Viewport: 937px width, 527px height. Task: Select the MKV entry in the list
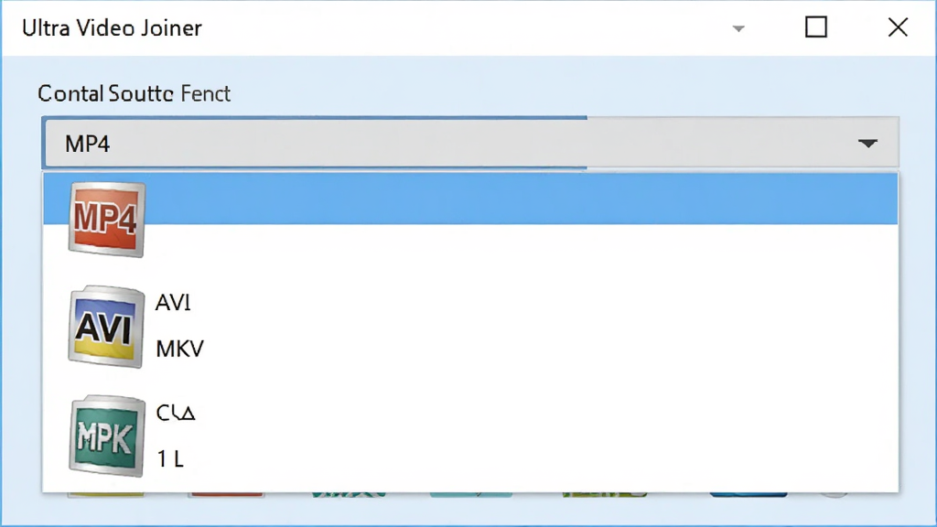[179, 349]
